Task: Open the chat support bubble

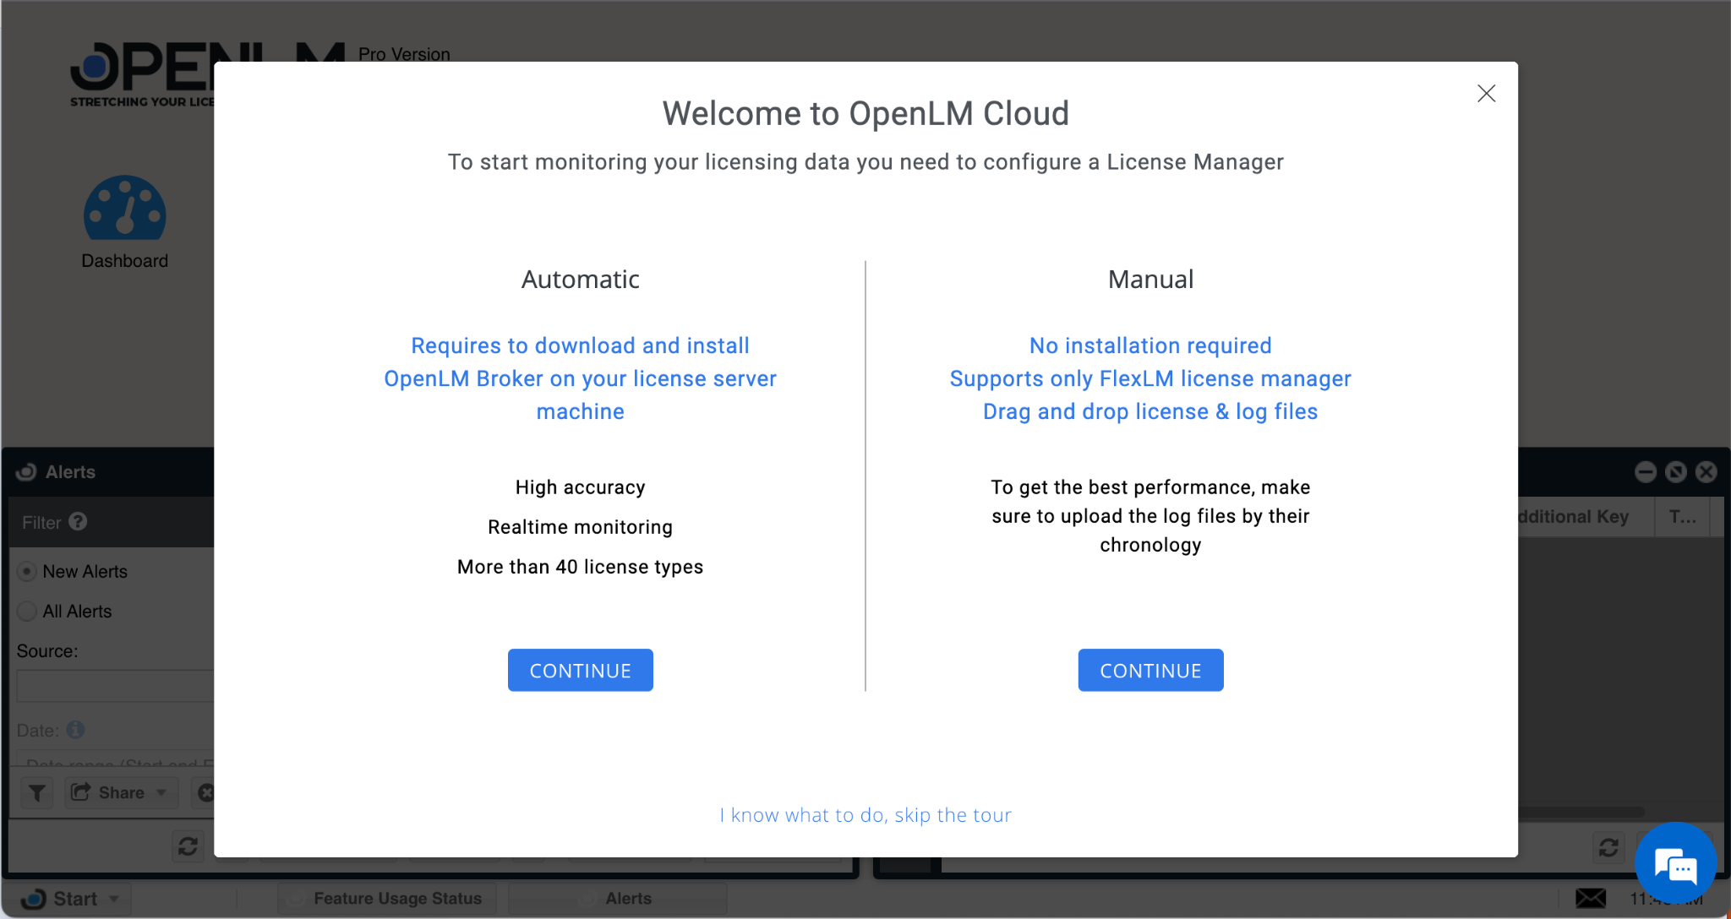Action: [x=1674, y=862]
